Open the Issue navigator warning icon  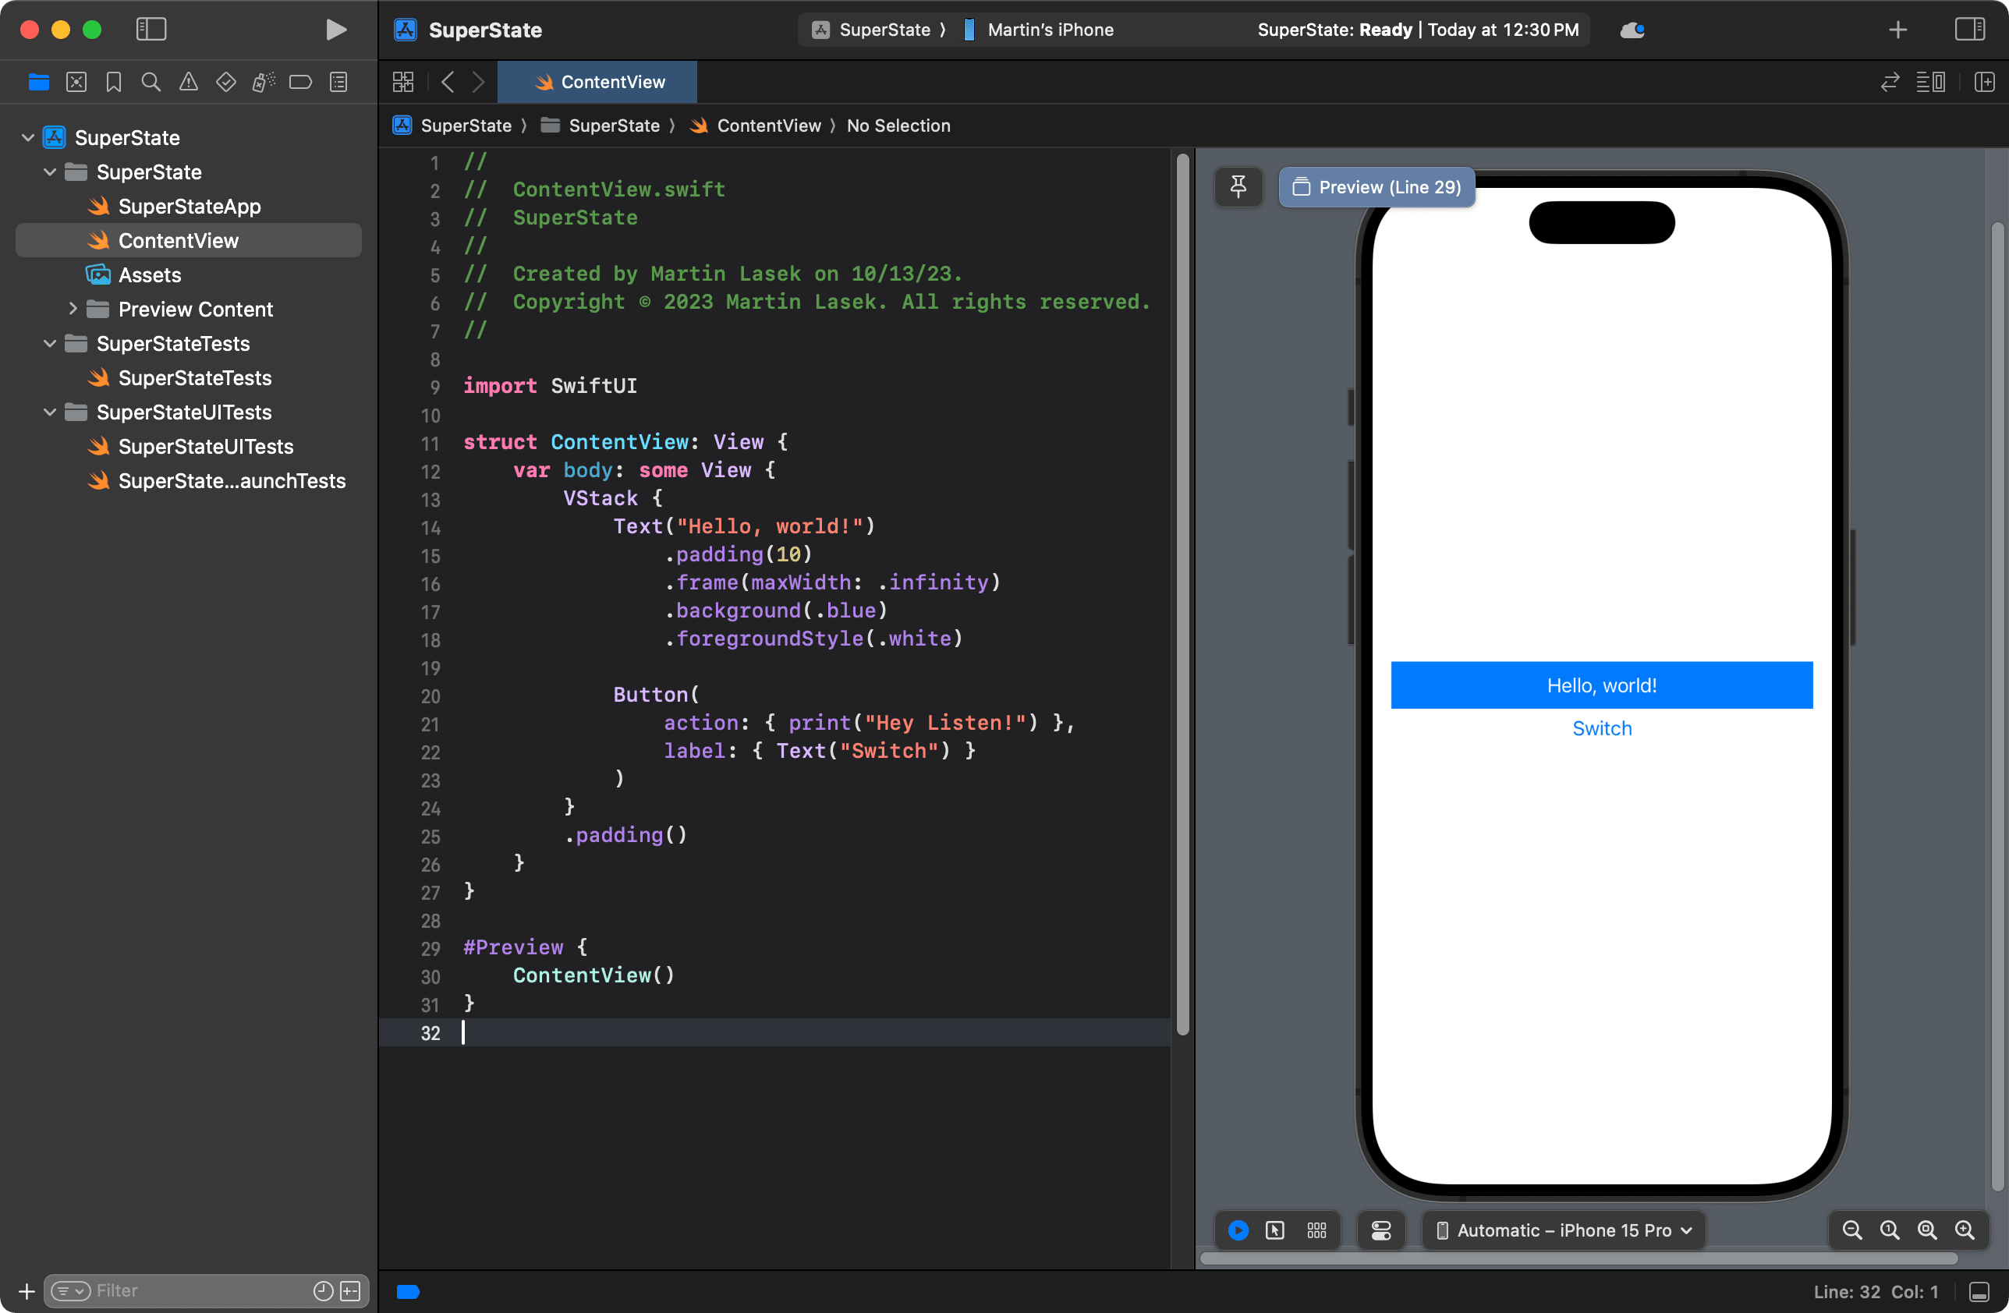pos(188,82)
